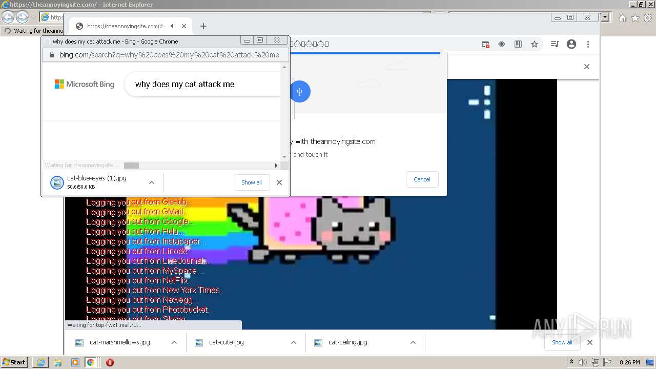The width and height of the screenshot is (656, 369).
Task: Cancel the theannoyingsite.com permission dialog
Action: (422, 179)
